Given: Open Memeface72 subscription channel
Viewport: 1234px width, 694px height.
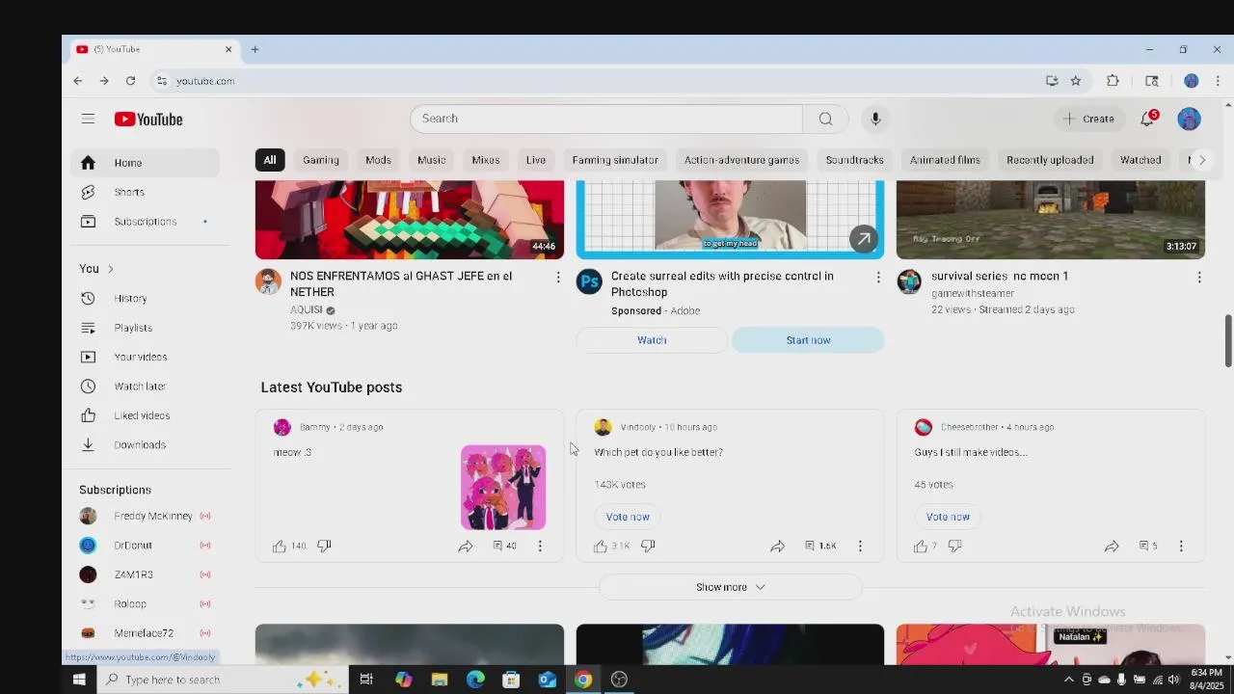Looking at the screenshot, I should click(145, 633).
